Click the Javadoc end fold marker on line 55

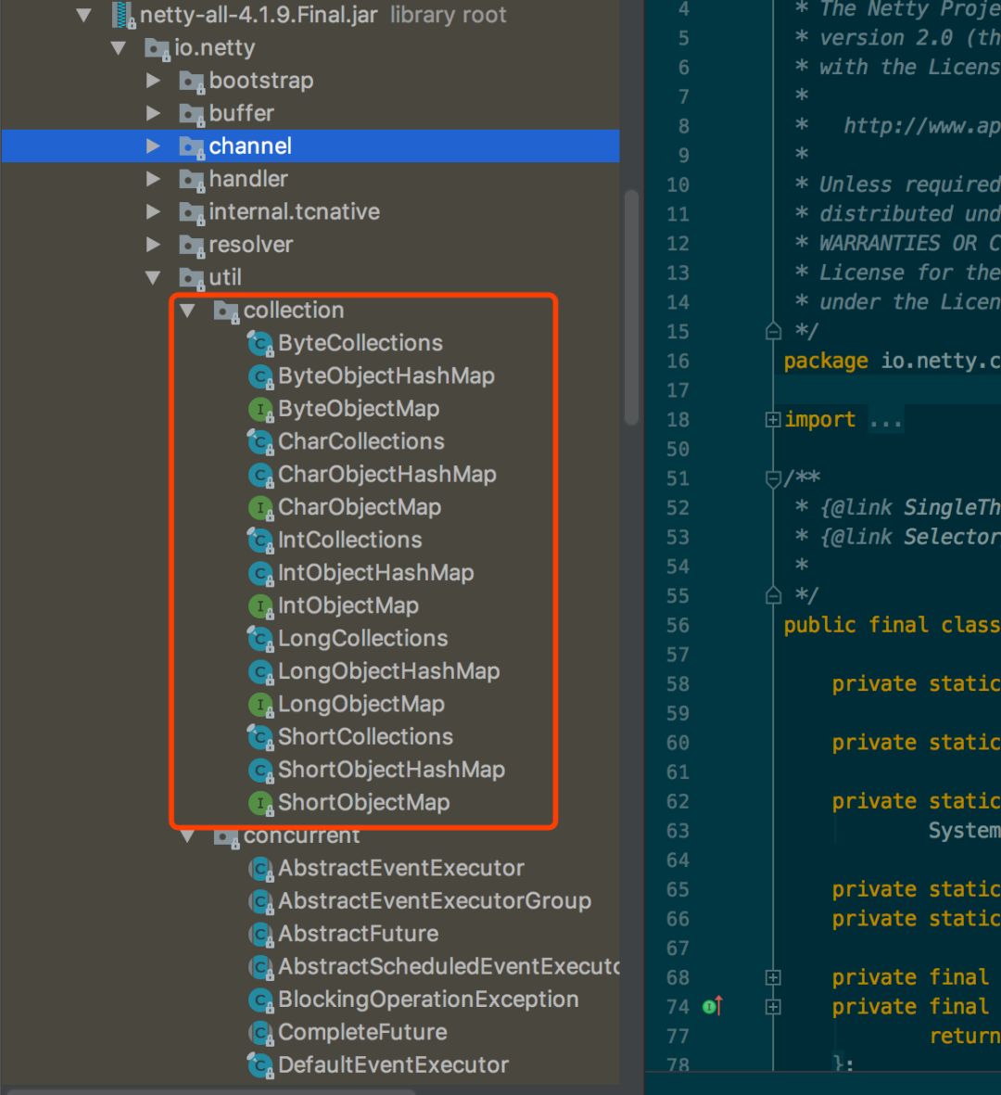pos(773,595)
